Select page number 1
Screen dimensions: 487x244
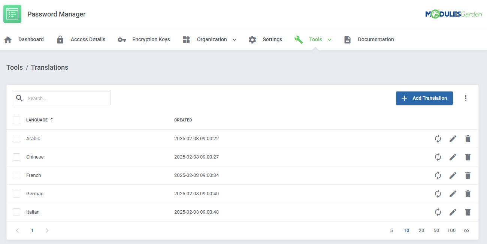[32, 231]
